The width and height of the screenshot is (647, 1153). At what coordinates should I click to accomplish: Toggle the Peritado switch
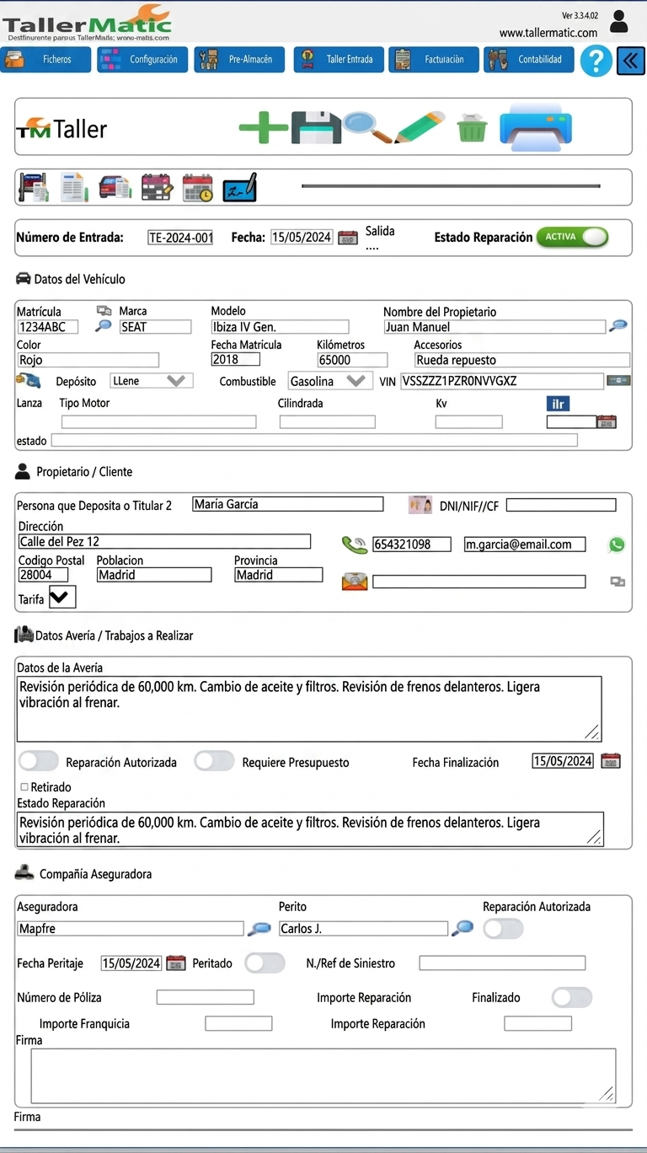tap(265, 963)
